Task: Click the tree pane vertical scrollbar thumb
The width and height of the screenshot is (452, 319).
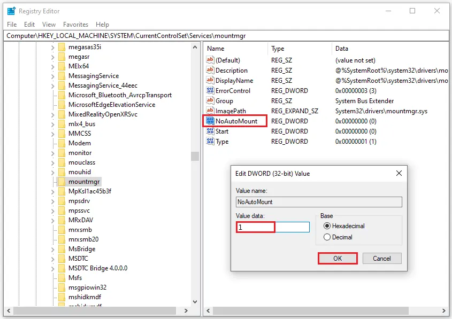Action: click(195, 156)
